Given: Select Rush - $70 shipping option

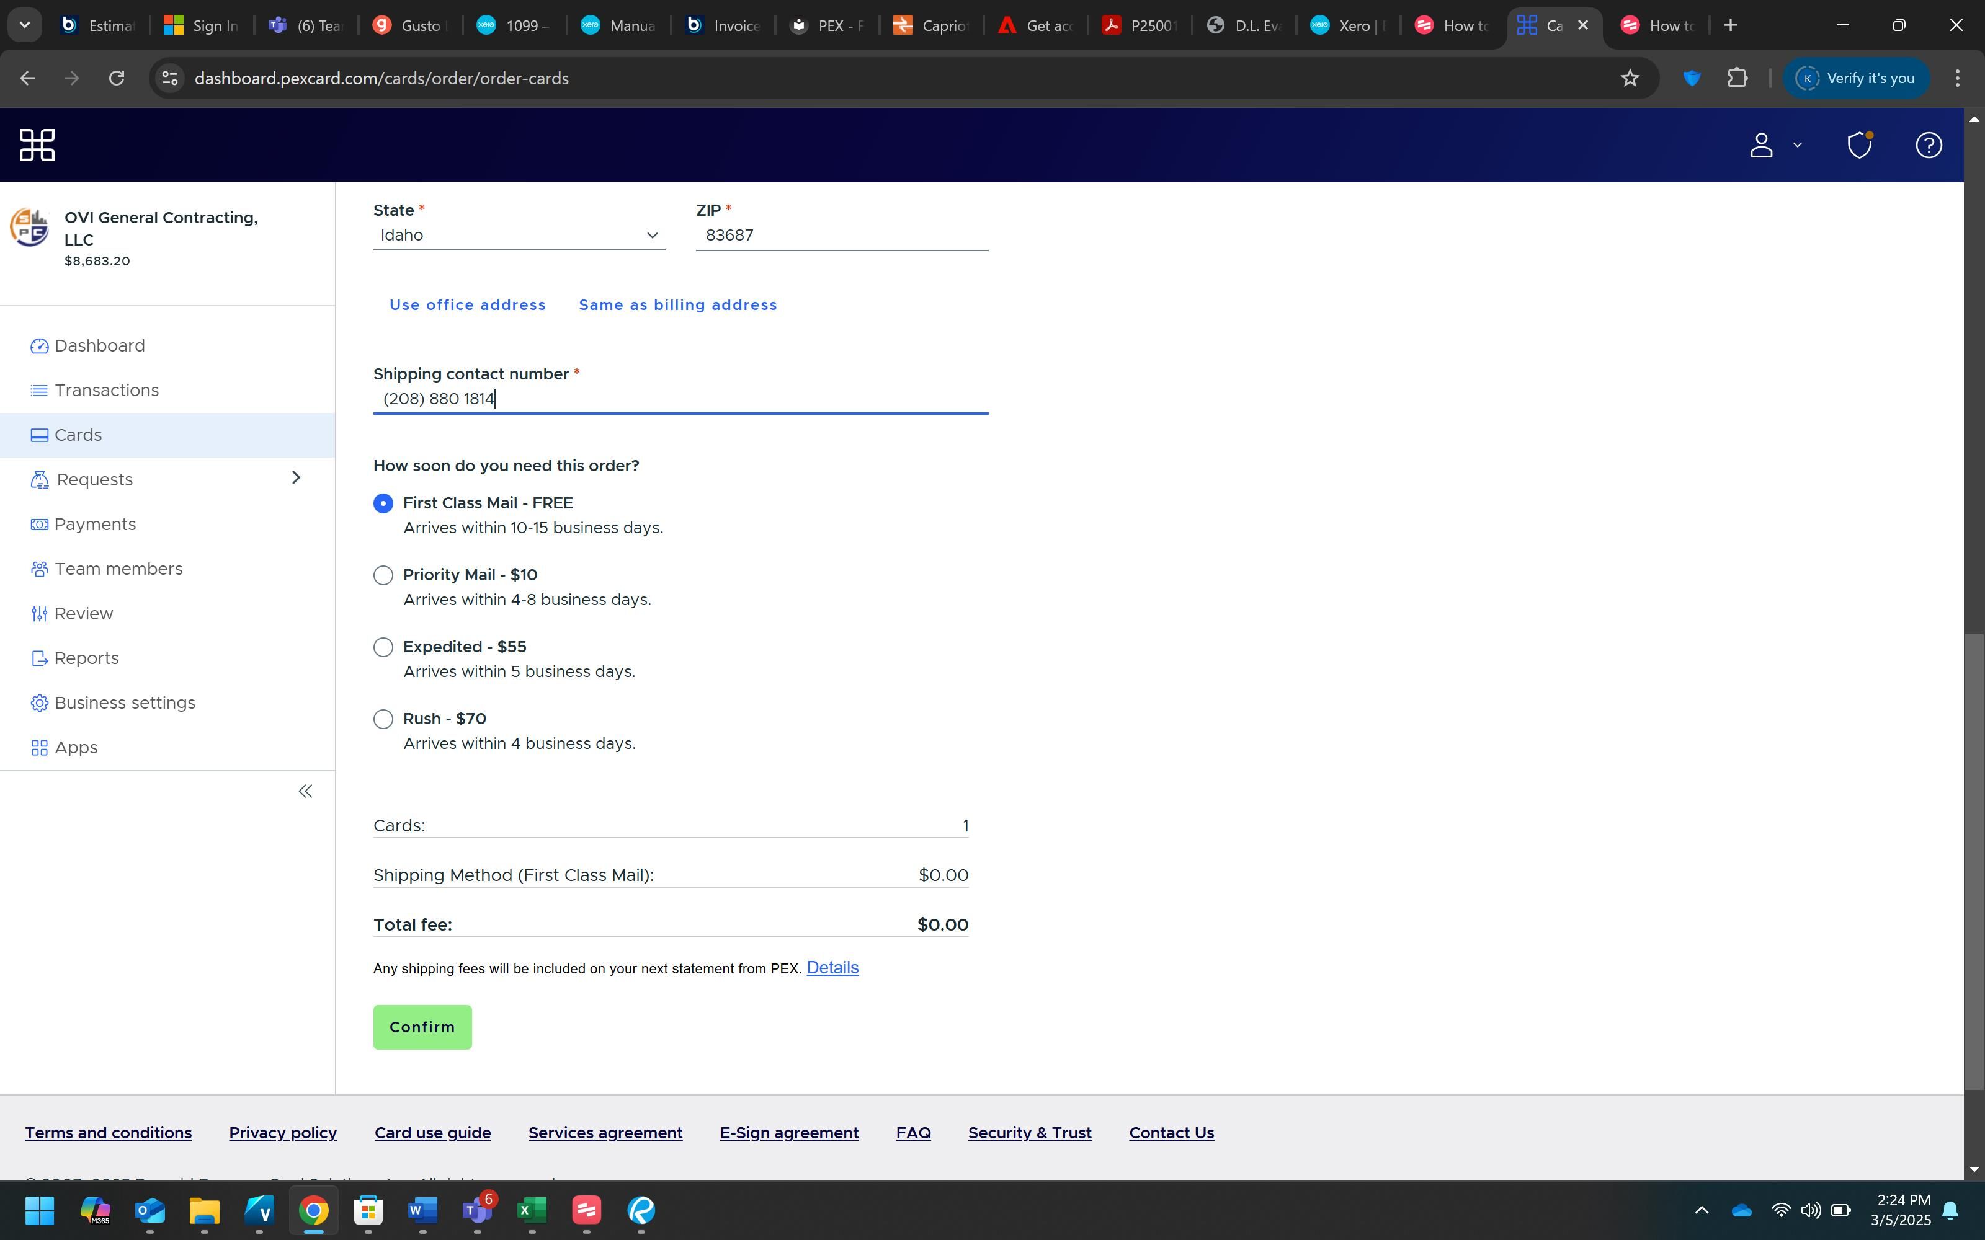Looking at the screenshot, I should [x=383, y=719].
